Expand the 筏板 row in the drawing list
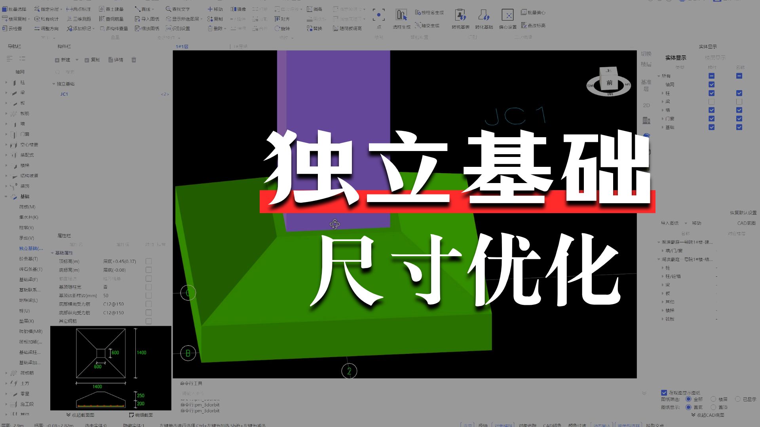The image size is (760, 427). click(663, 319)
